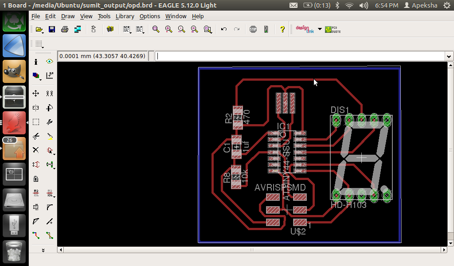Select the Info tool
This screenshot has height=266, width=454.
click(x=36, y=62)
